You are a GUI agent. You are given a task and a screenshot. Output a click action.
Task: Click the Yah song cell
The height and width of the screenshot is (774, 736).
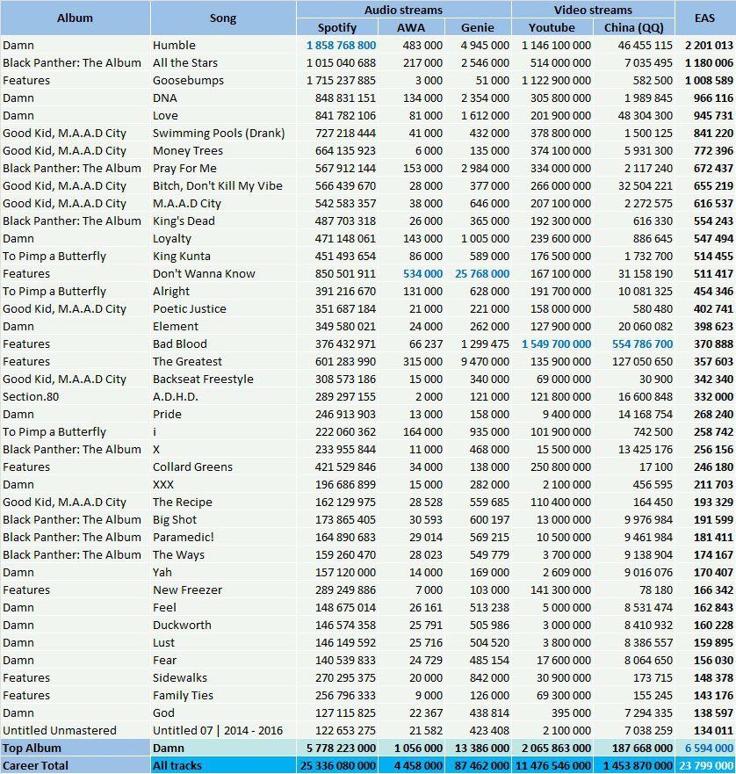[x=223, y=573]
